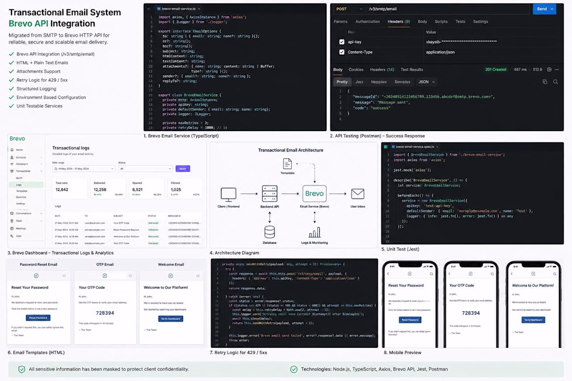Image resolution: width=572 pixels, height=381 pixels.
Task: Click the Contacts icon in Brevo sidebar
Action: [x=12, y=157]
